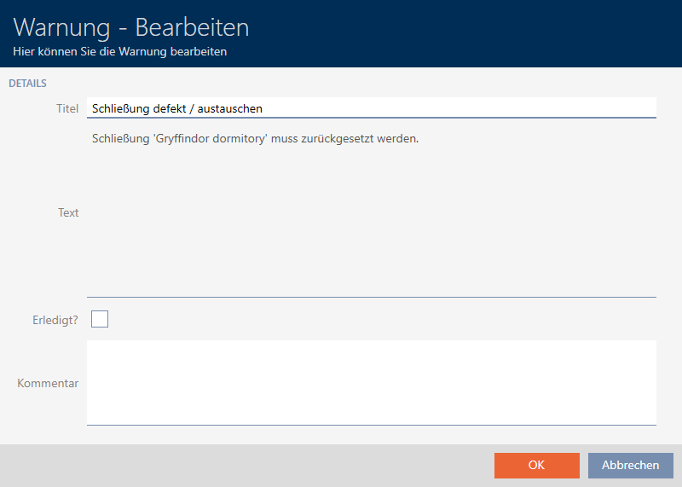
Task: Click the Kommentar label
Action: (48, 383)
